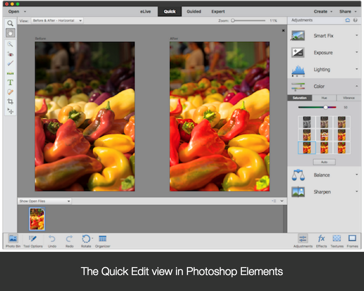The width and height of the screenshot is (364, 291).
Task: Switch to the Expert editing mode
Action: [x=218, y=11]
